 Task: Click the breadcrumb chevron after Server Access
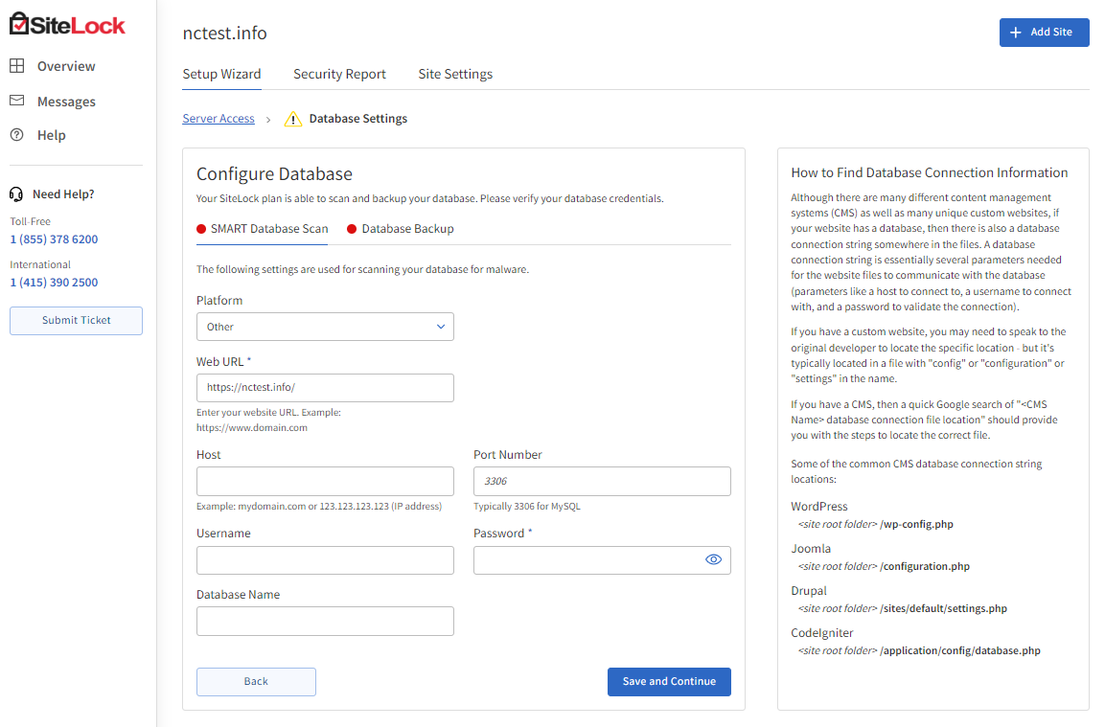tap(268, 120)
